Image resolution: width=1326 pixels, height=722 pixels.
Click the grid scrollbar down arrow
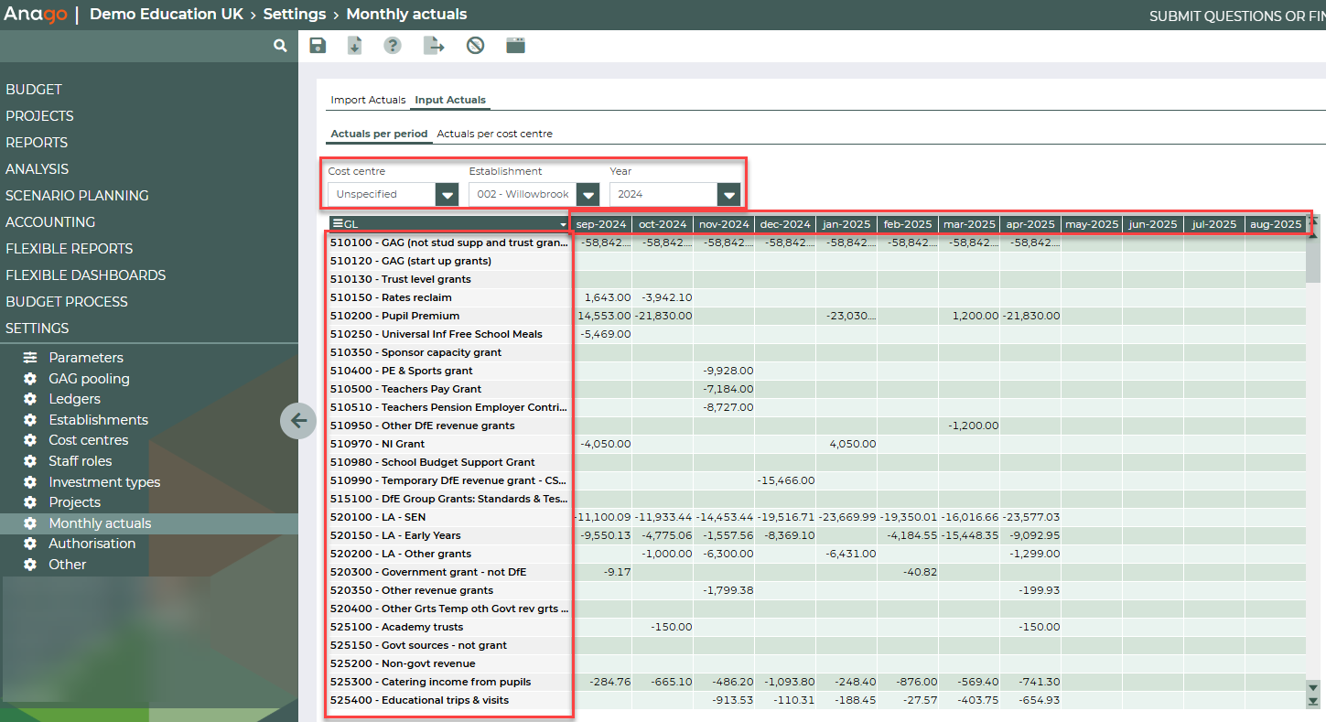coord(1313,687)
